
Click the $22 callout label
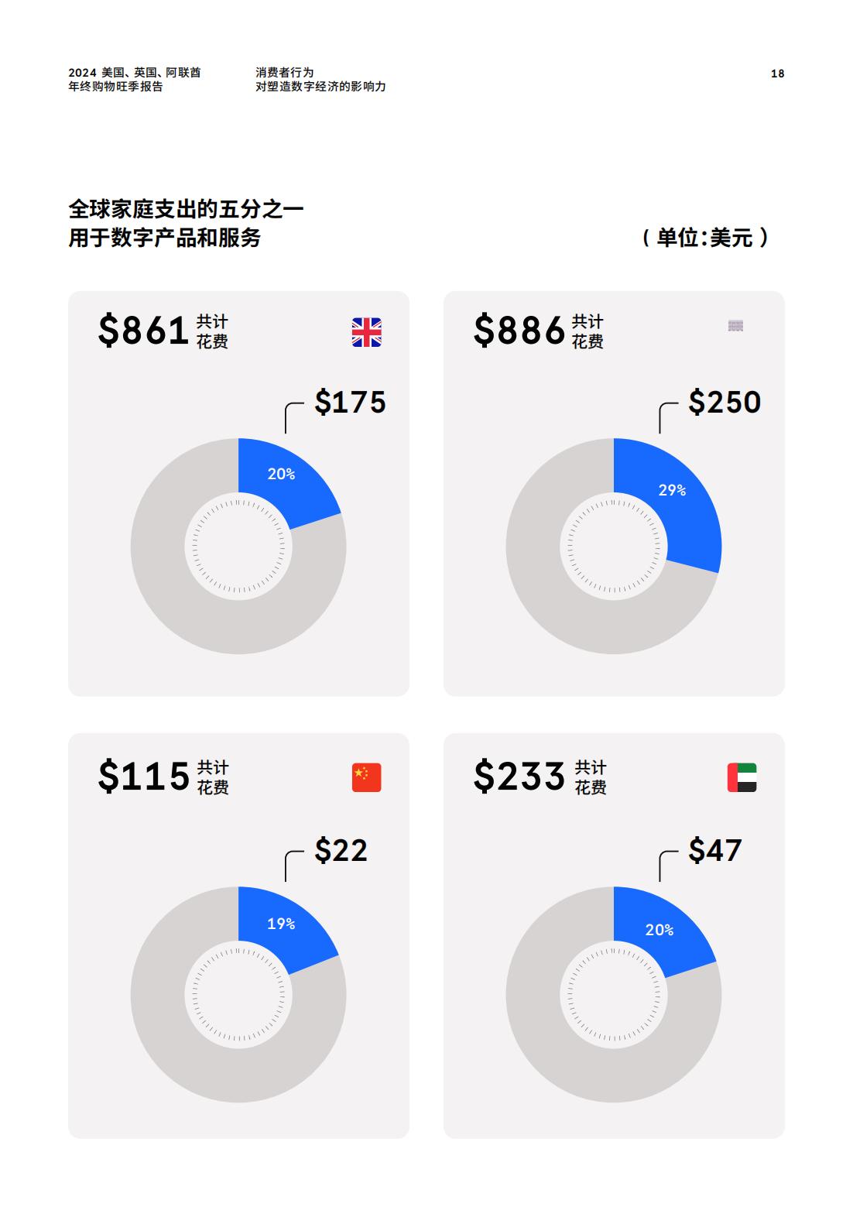coord(341,851)
